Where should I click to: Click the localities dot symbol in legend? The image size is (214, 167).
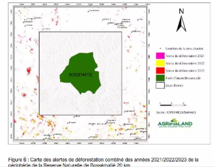click(x=160, y=49)
